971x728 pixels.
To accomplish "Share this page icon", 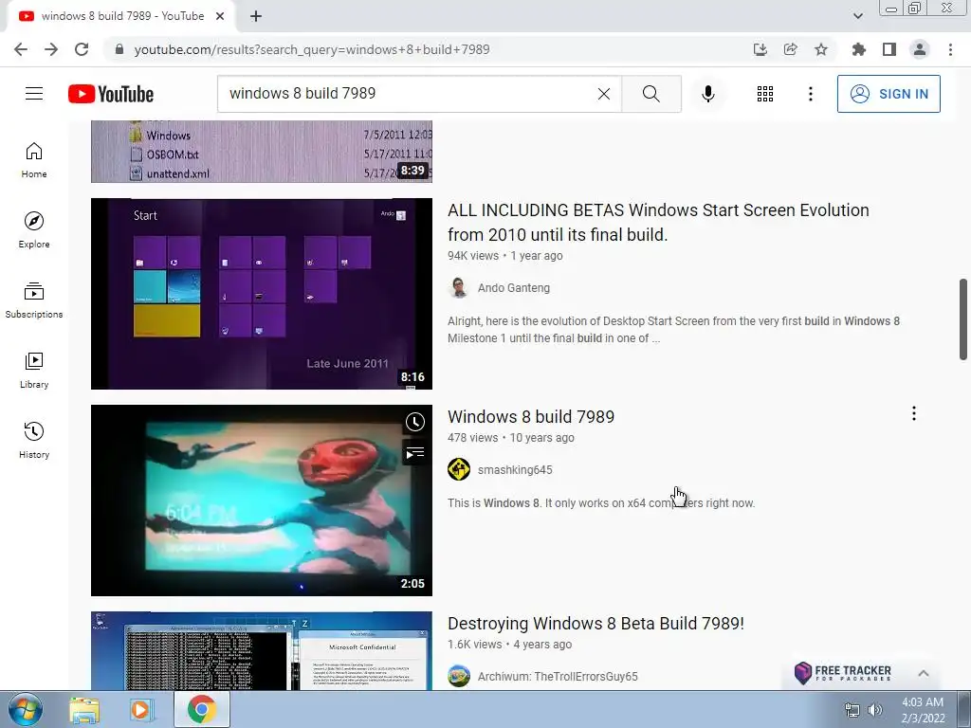I will (791, 49).
